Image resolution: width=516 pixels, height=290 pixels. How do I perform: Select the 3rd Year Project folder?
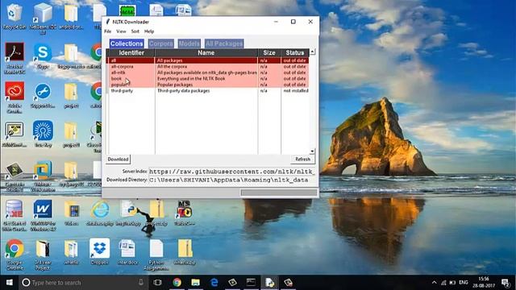click(x=43, y=255)
